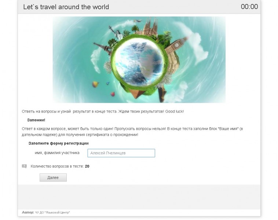Click the red hot air balloon
The image size is (278, 220).
coord(113,94)
